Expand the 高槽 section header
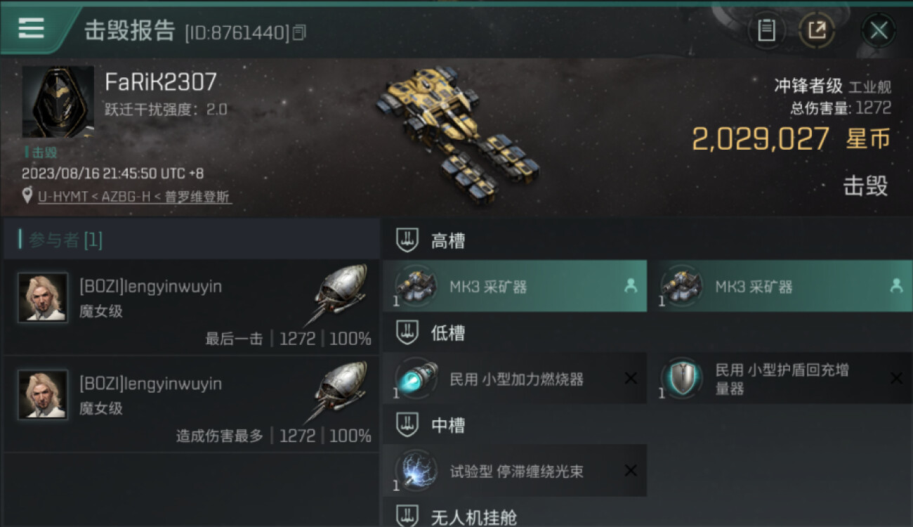913x527 pixels. pyautogui.click(x=648, y=241)
